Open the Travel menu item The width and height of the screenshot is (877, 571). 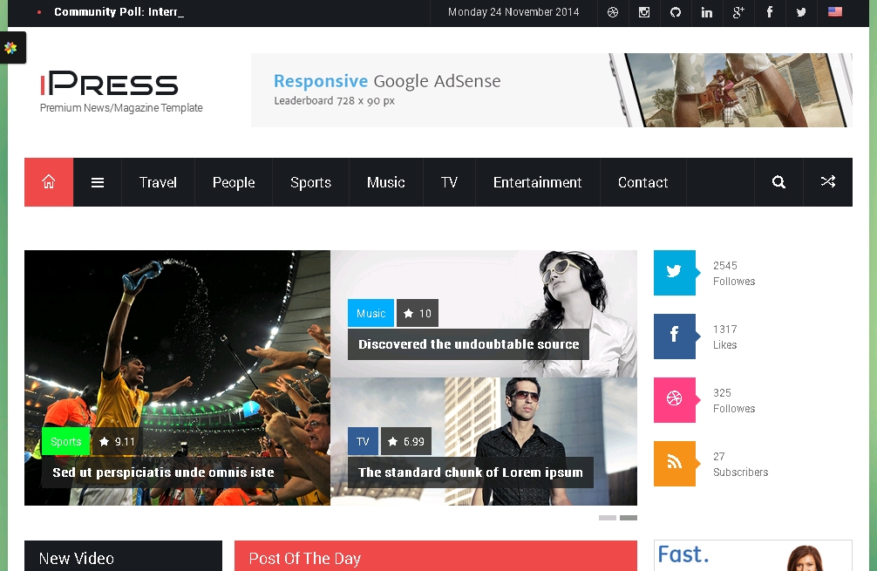pyautogui.click(x=158, y=182)
